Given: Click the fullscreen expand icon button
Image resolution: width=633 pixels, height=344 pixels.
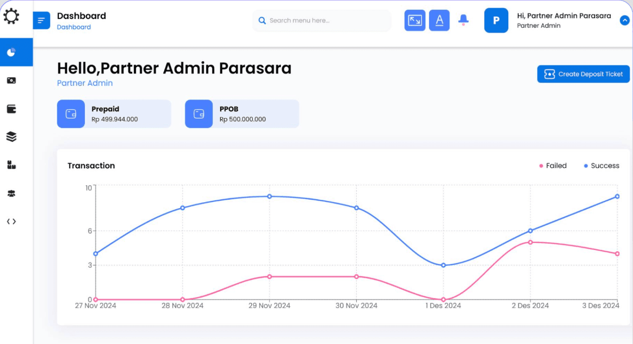Looking at the screenshot, I should pos(415,20).
